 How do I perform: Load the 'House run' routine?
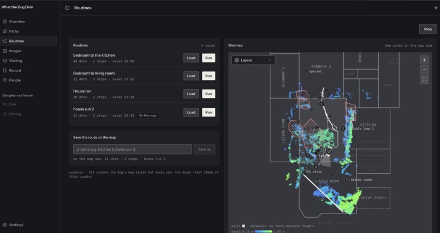(x=191, y=94)
